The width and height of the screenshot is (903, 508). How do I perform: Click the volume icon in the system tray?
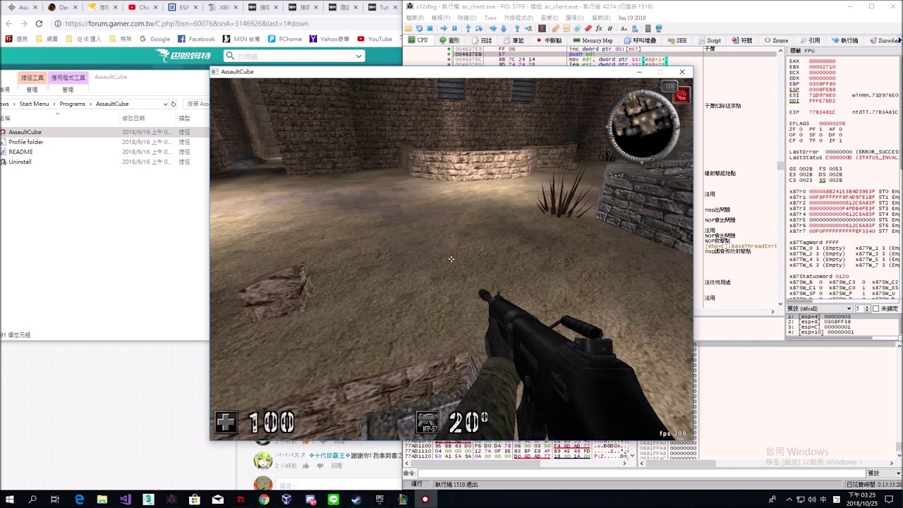[x=812, y=500]
